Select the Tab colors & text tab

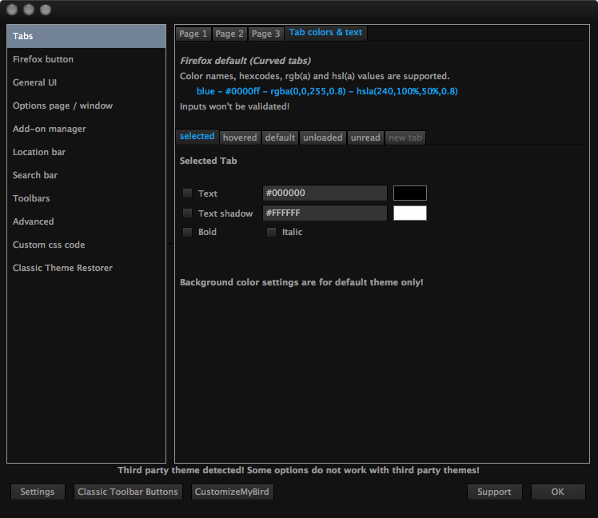325,33
